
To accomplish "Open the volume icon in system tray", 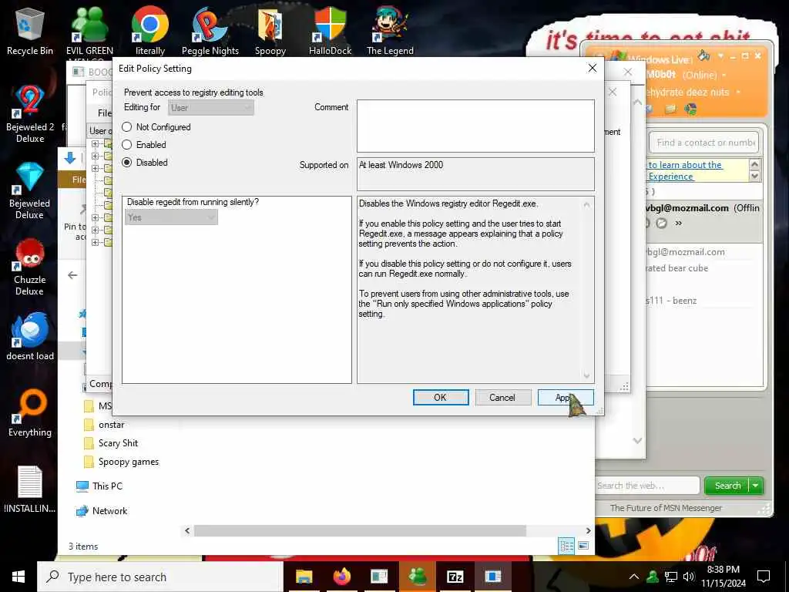I will (688, 577).
